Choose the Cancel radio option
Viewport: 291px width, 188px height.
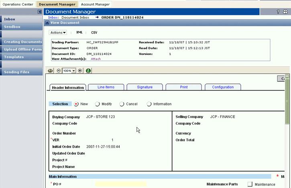point(122,104)
